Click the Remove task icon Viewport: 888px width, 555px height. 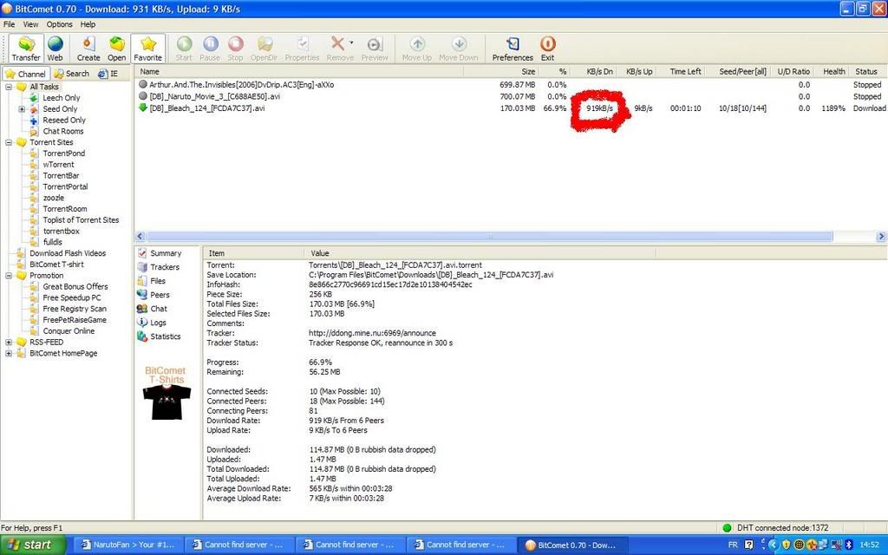coord(337,44)
